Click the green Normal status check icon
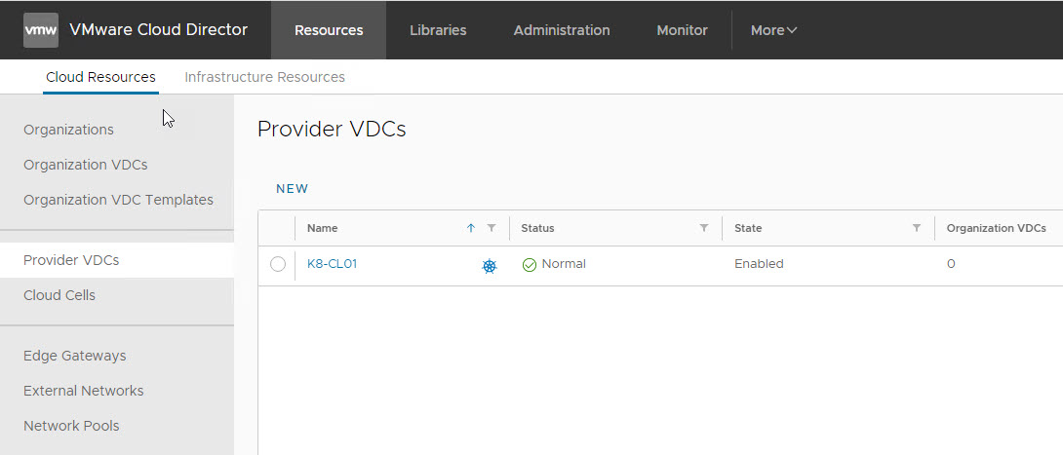 (530, 265)
